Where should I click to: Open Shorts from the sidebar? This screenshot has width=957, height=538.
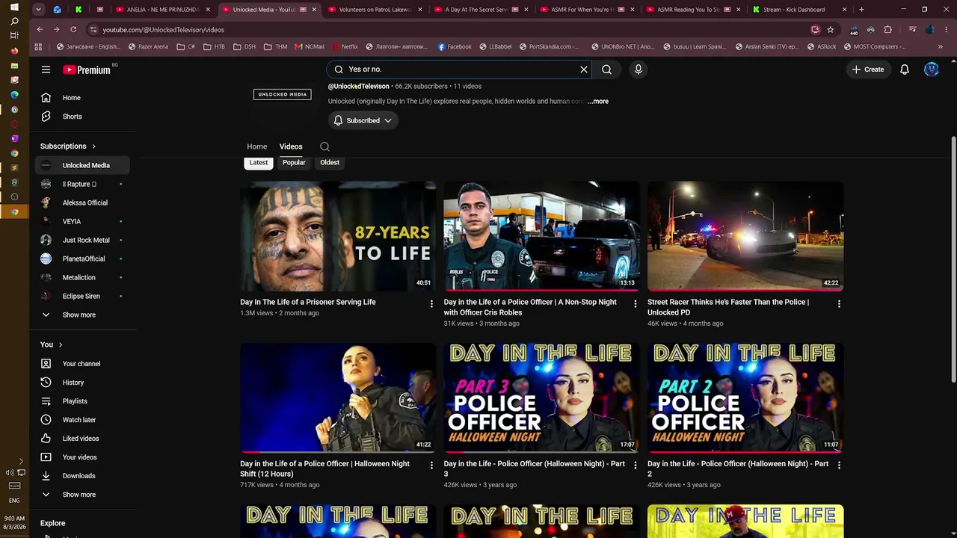83,117
